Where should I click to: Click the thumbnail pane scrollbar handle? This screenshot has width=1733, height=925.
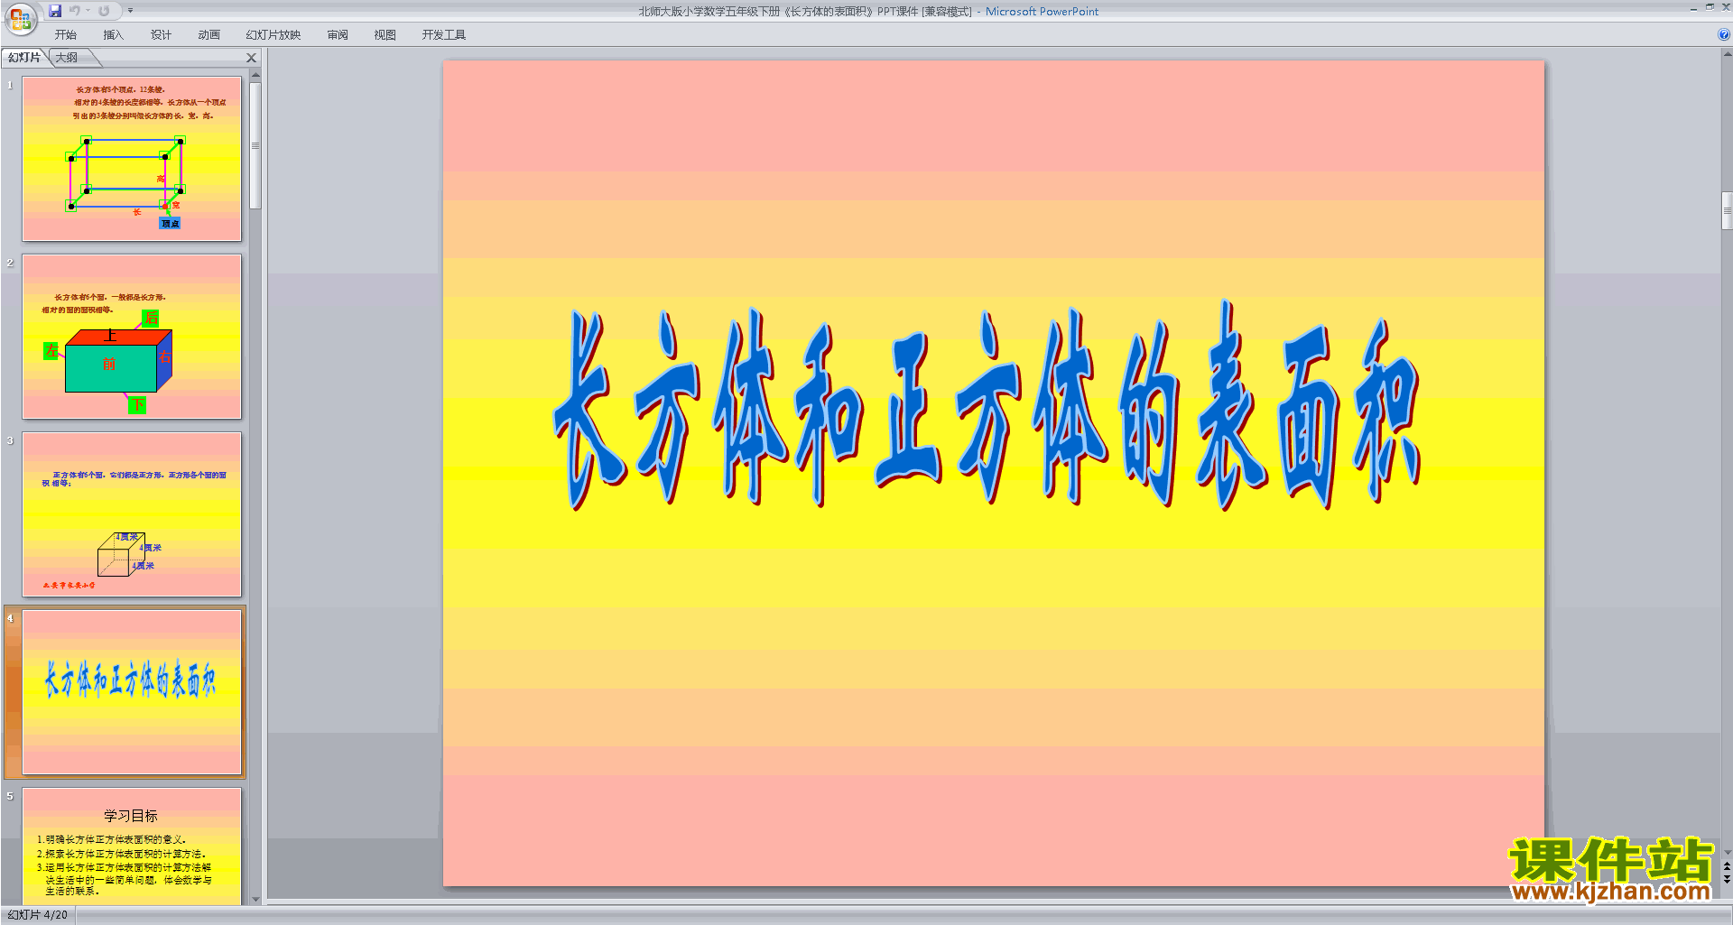(x=255, y=145)
